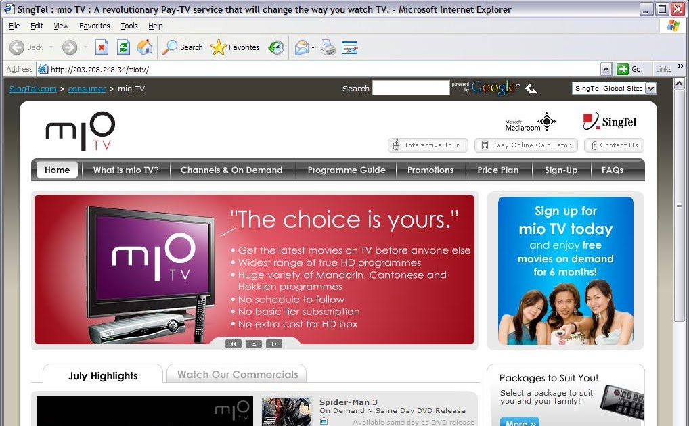689x426 pixels.
Task: Go back a banner with the rewind arrows icon
Action: click(234, 344)
